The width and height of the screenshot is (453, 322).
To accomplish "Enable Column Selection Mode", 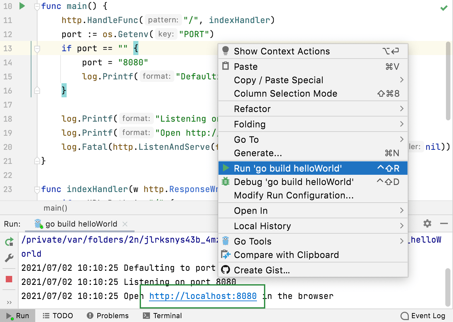I will [x=285, y=93].
